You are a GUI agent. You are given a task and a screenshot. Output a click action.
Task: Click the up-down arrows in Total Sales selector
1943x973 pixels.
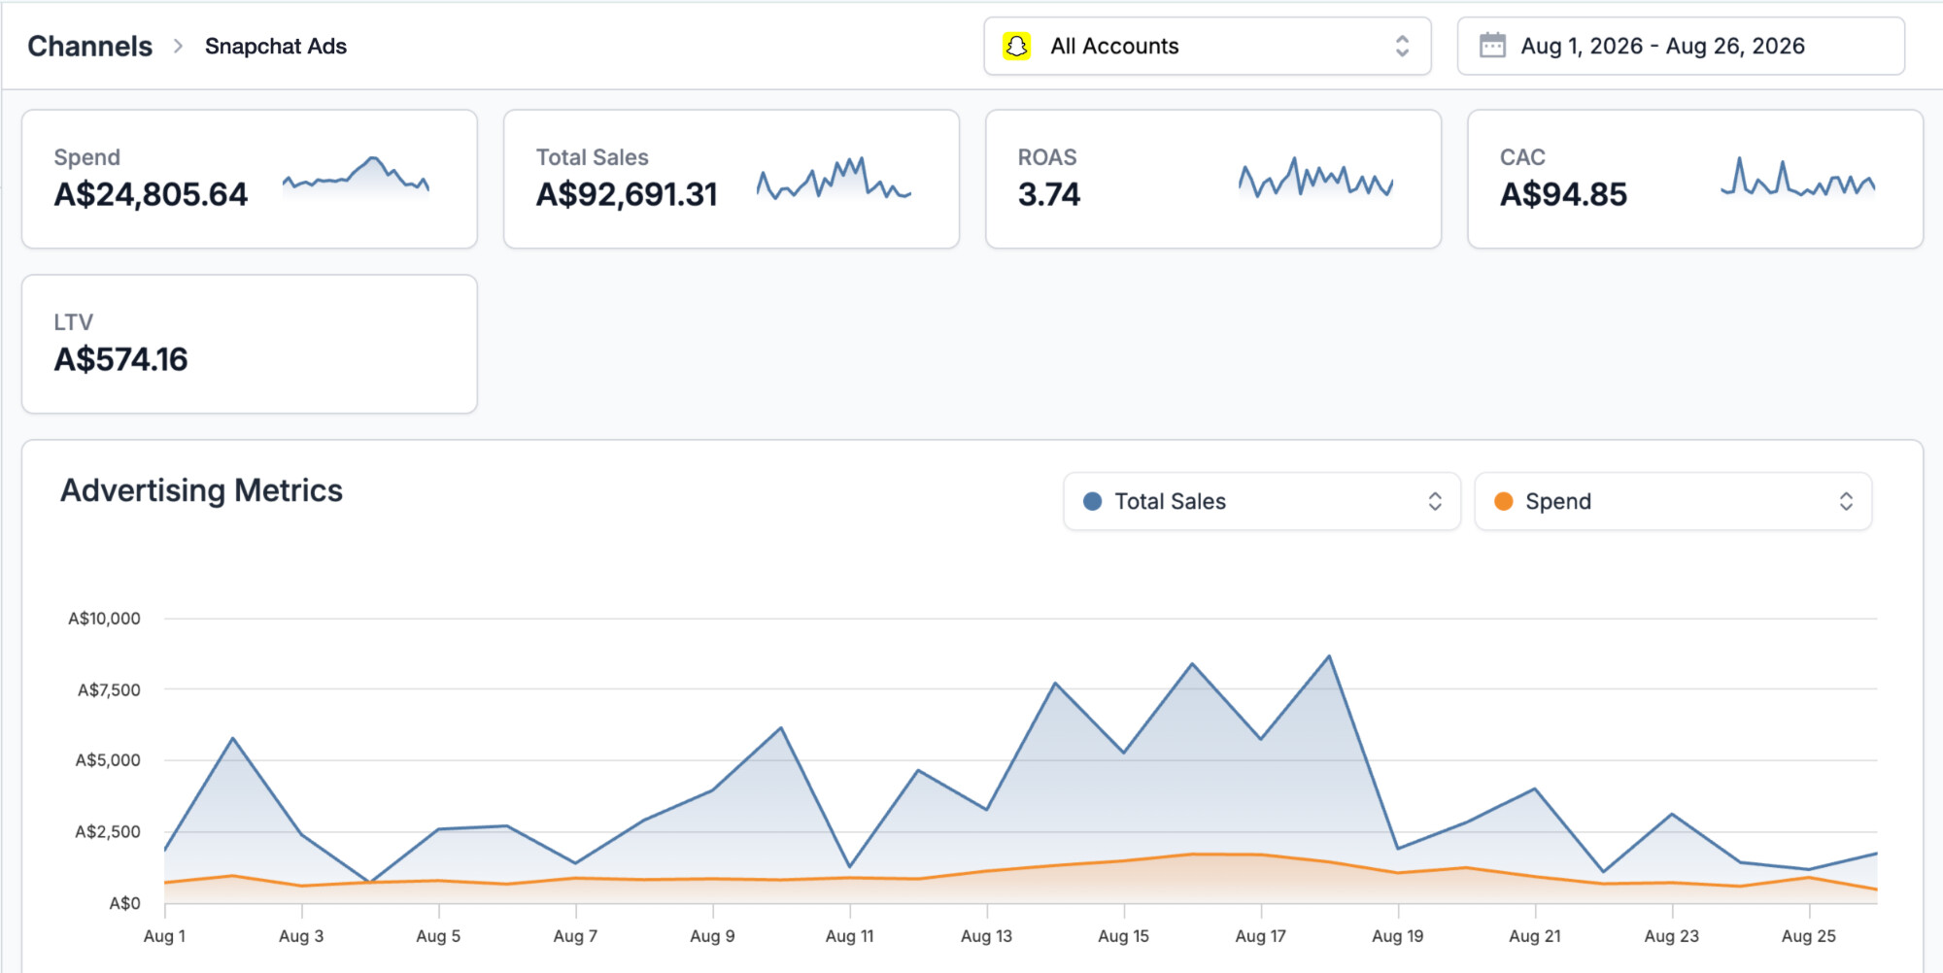click(1435, 501)
